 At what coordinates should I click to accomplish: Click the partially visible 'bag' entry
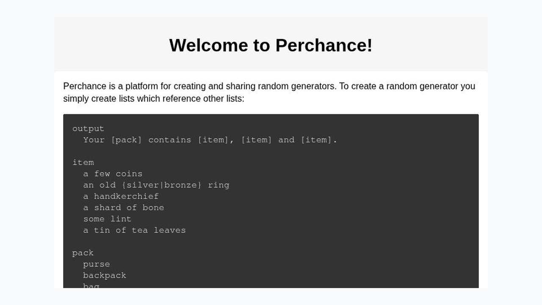click(91, 286)
